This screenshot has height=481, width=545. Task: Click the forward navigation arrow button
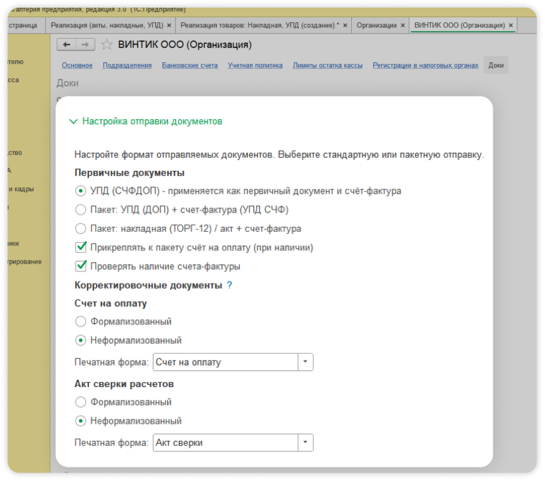pos(85,45)
